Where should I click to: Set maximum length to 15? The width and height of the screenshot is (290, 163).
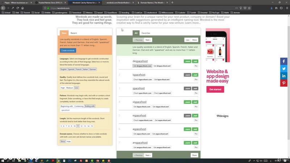pyautogui.click(x=92, y=126)
